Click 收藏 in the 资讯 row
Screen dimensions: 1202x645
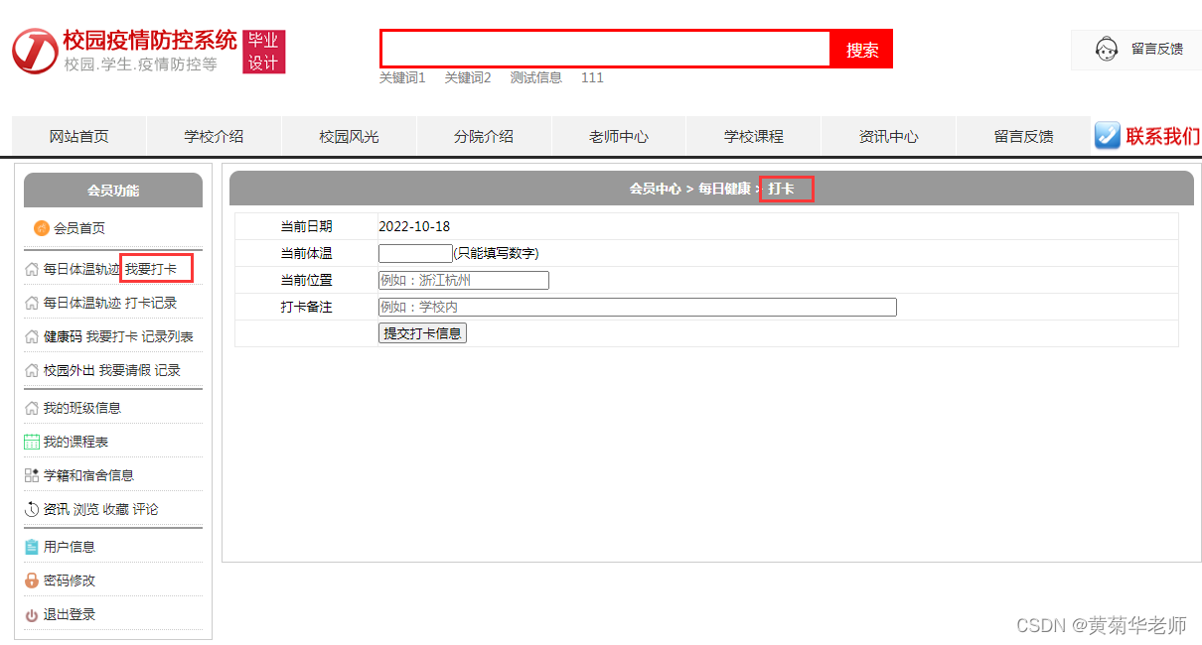point(116,509)
